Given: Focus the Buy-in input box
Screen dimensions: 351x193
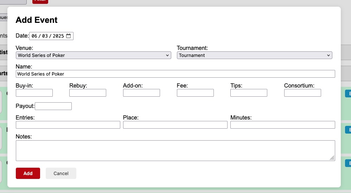Looking at the screenshot, I should coord(34,93).
